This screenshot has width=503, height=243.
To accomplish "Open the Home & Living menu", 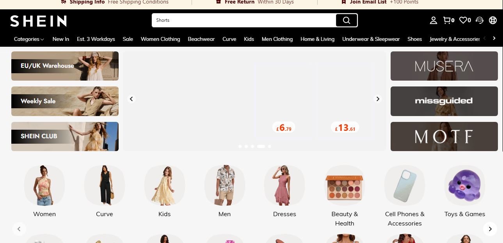I will click(x=318, y=39).
